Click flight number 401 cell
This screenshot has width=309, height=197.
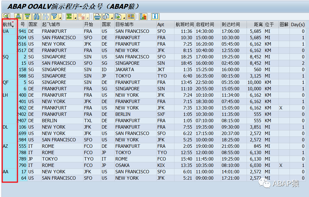click(22, 102)
